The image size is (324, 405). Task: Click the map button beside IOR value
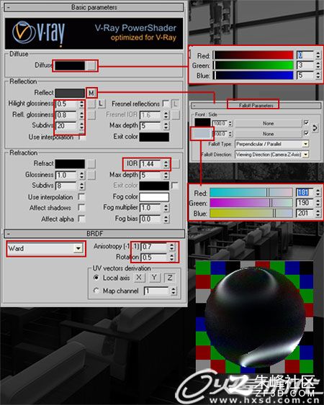pos(176,164)
